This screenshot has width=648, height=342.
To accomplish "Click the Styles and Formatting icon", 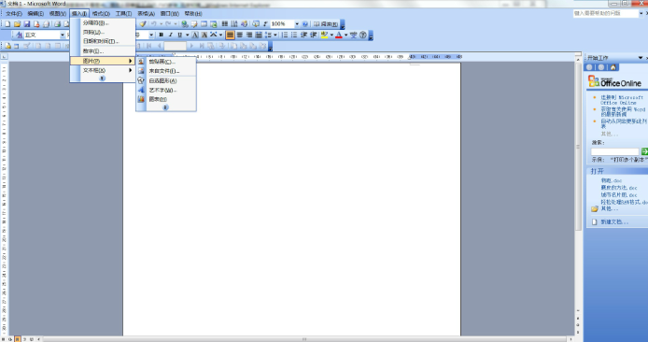I will pyautogui.click(x=19, y=36).
